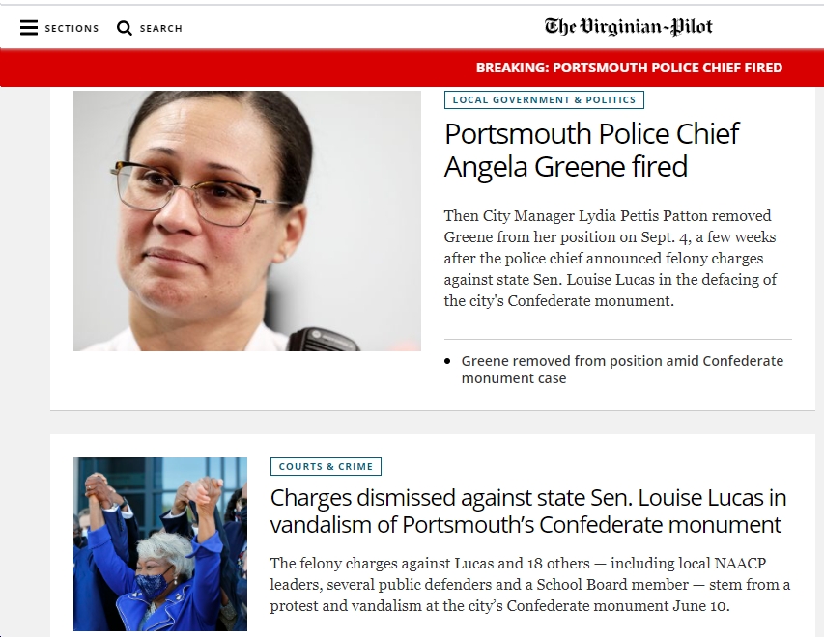Go to The Virginian-Pilot logo homepage

(x=629, y=27)
